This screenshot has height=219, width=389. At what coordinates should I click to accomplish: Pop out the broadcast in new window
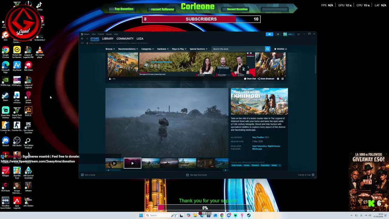pyautogui.click(x=283, y=79)
